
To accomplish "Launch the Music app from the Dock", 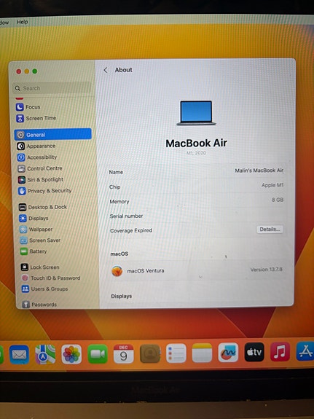I will [x=280, y=351].
